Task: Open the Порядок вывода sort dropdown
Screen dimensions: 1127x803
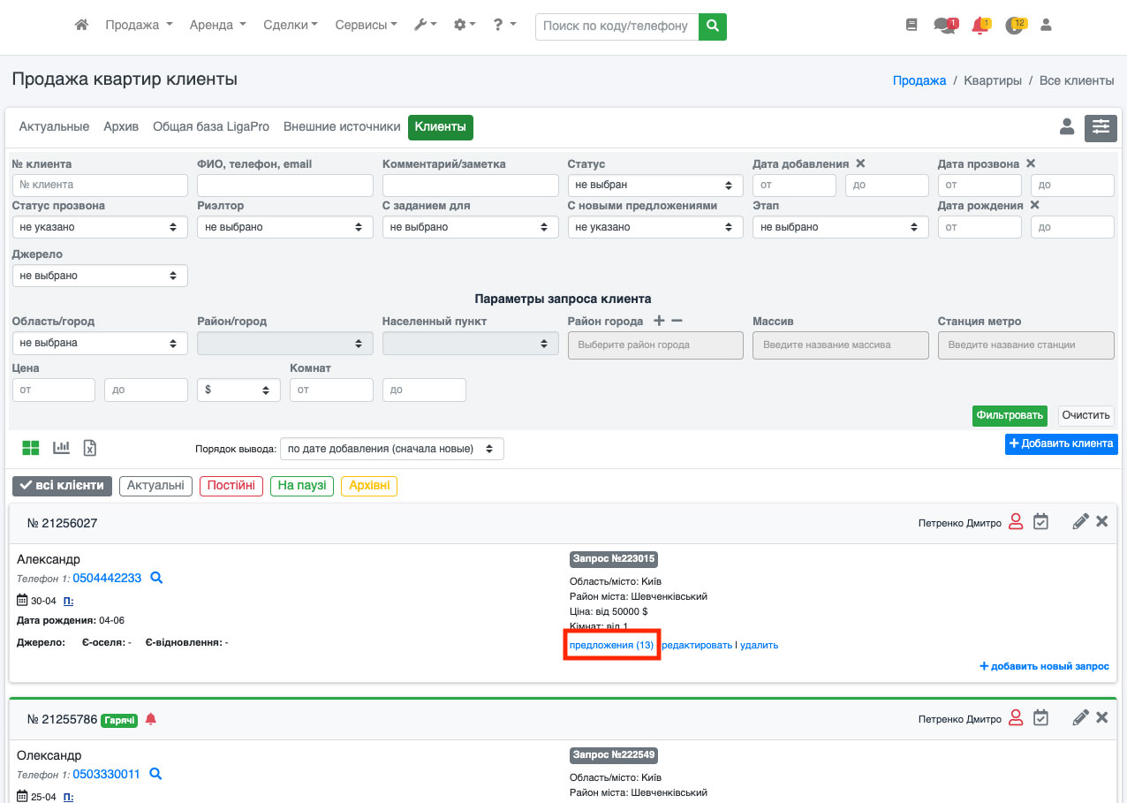Action: coord(391,449)
